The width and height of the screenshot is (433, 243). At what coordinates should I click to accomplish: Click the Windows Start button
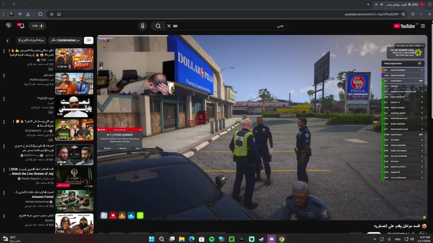152,239
